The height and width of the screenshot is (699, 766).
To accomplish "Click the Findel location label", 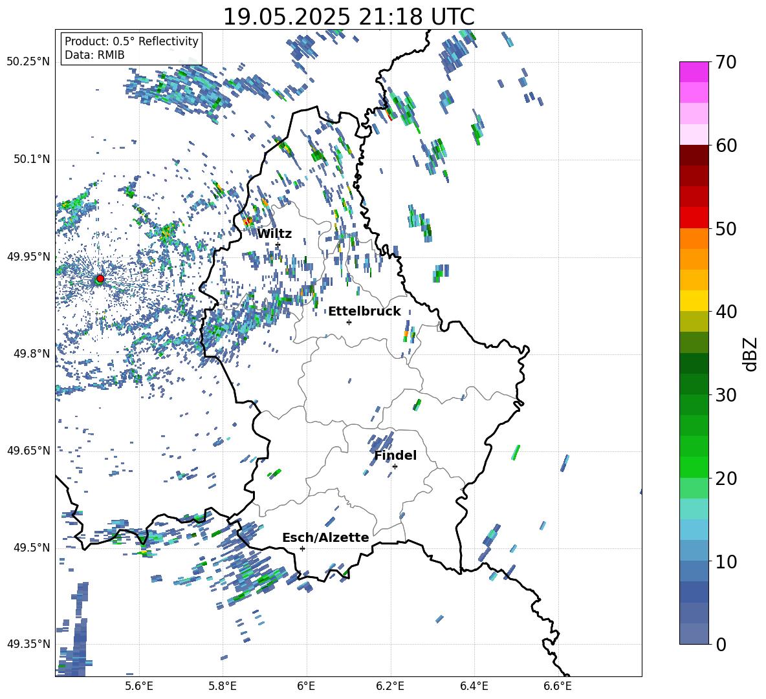I will pyautogui.click(x=395, y=455).
